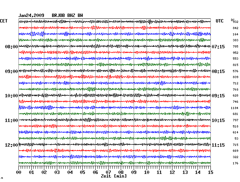Click minute tick label '12'

172,172
